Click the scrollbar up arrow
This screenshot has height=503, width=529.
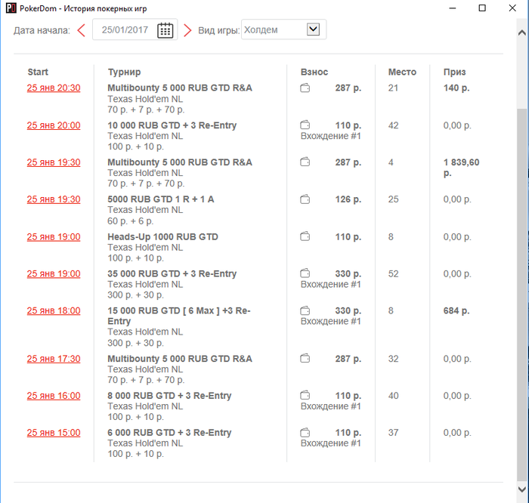click(522, 32)
